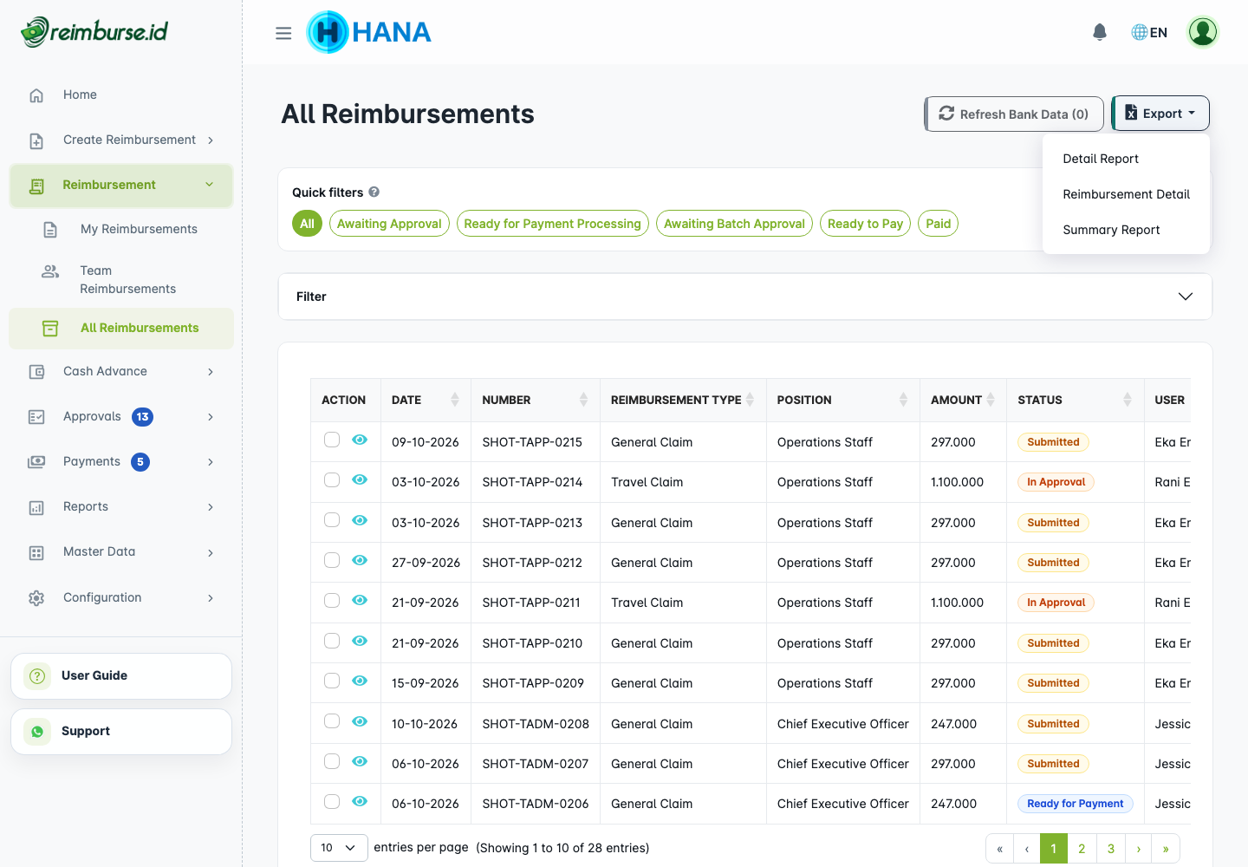1248x867 pixels.
Task: Apply Ready to Pay quick filter
Action: tap(865, 224)
